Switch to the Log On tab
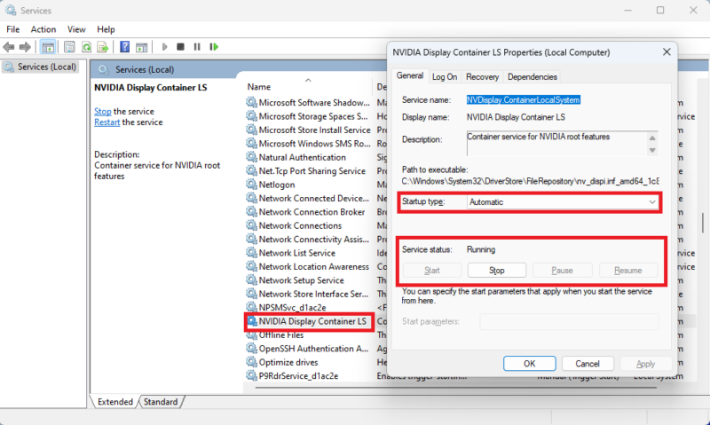The width and height of the screenshot is (710, 425). pos(445,77)
